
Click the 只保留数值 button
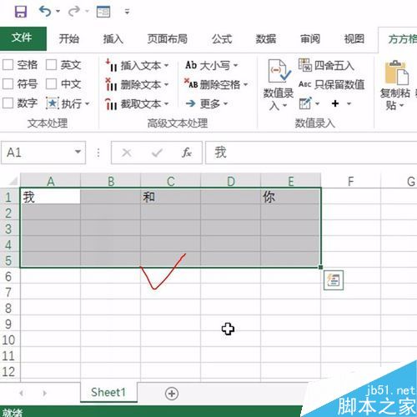point(331,84)
